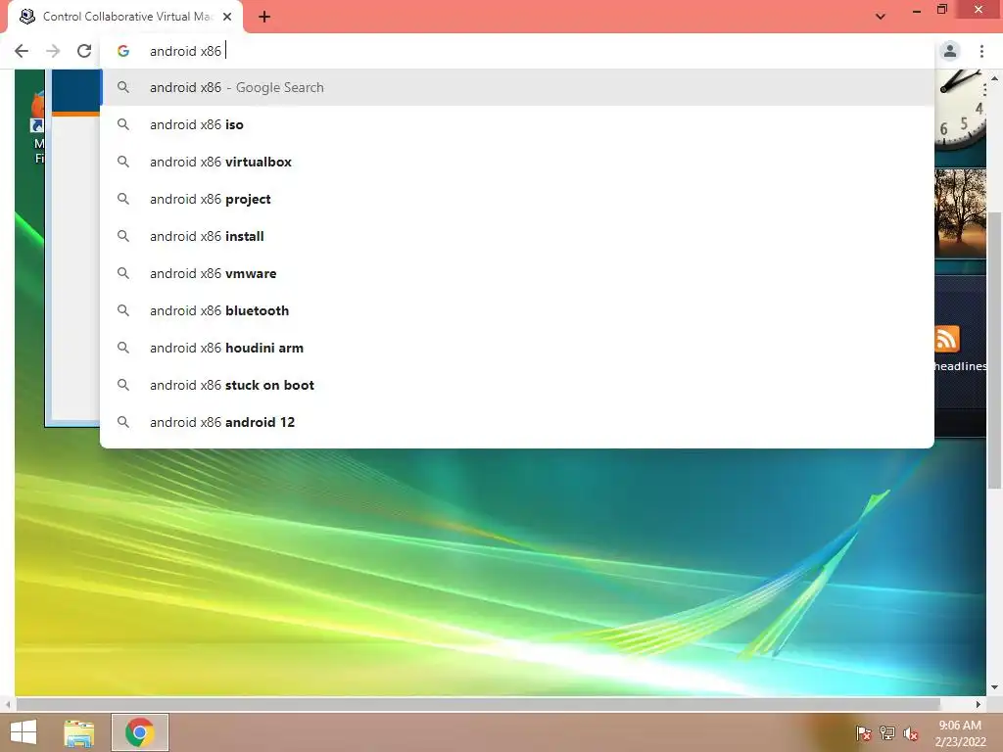The width and height of the screenshot is (1003, 752).
Task: Click the vertical scrollbar down arrow
Action: coord(994,687)
